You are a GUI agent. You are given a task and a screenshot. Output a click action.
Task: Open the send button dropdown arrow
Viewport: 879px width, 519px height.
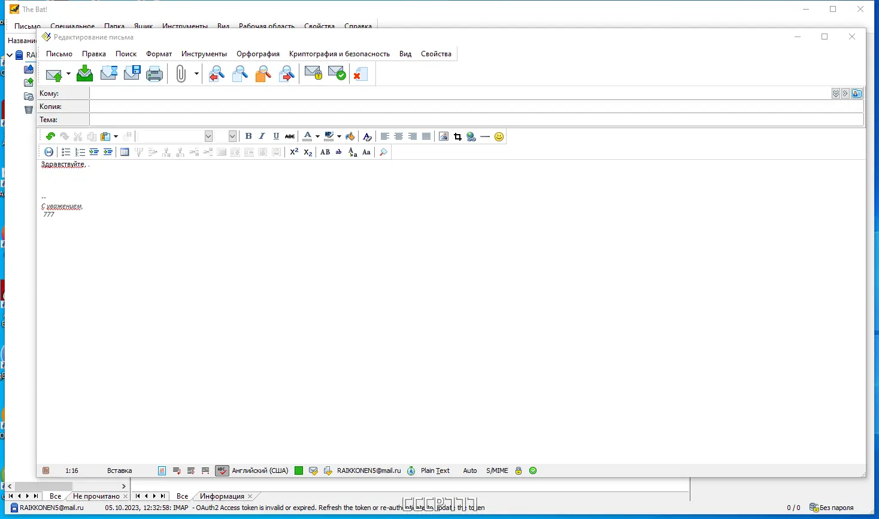pos(68,74)
